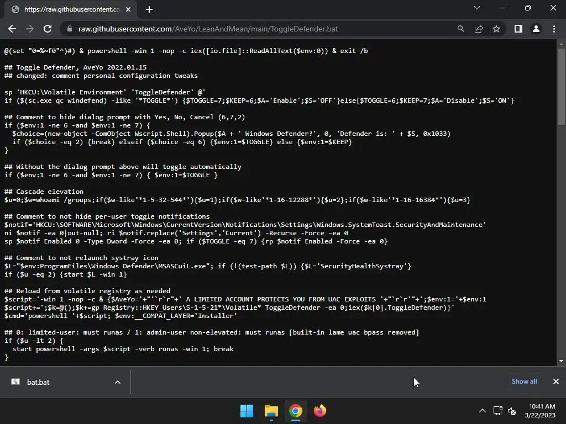Click the address bar URL
The width and height of the screenshot is (566, 424).
point(208,29)
